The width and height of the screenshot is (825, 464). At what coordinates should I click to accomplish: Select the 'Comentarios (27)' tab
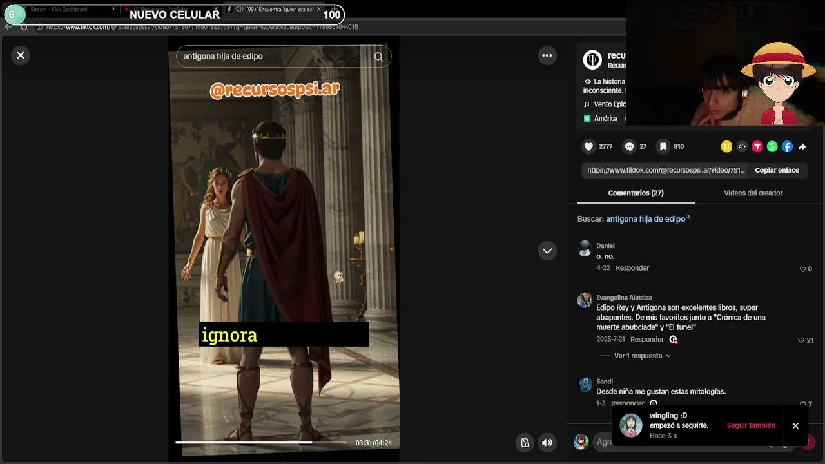click(636, 193)
